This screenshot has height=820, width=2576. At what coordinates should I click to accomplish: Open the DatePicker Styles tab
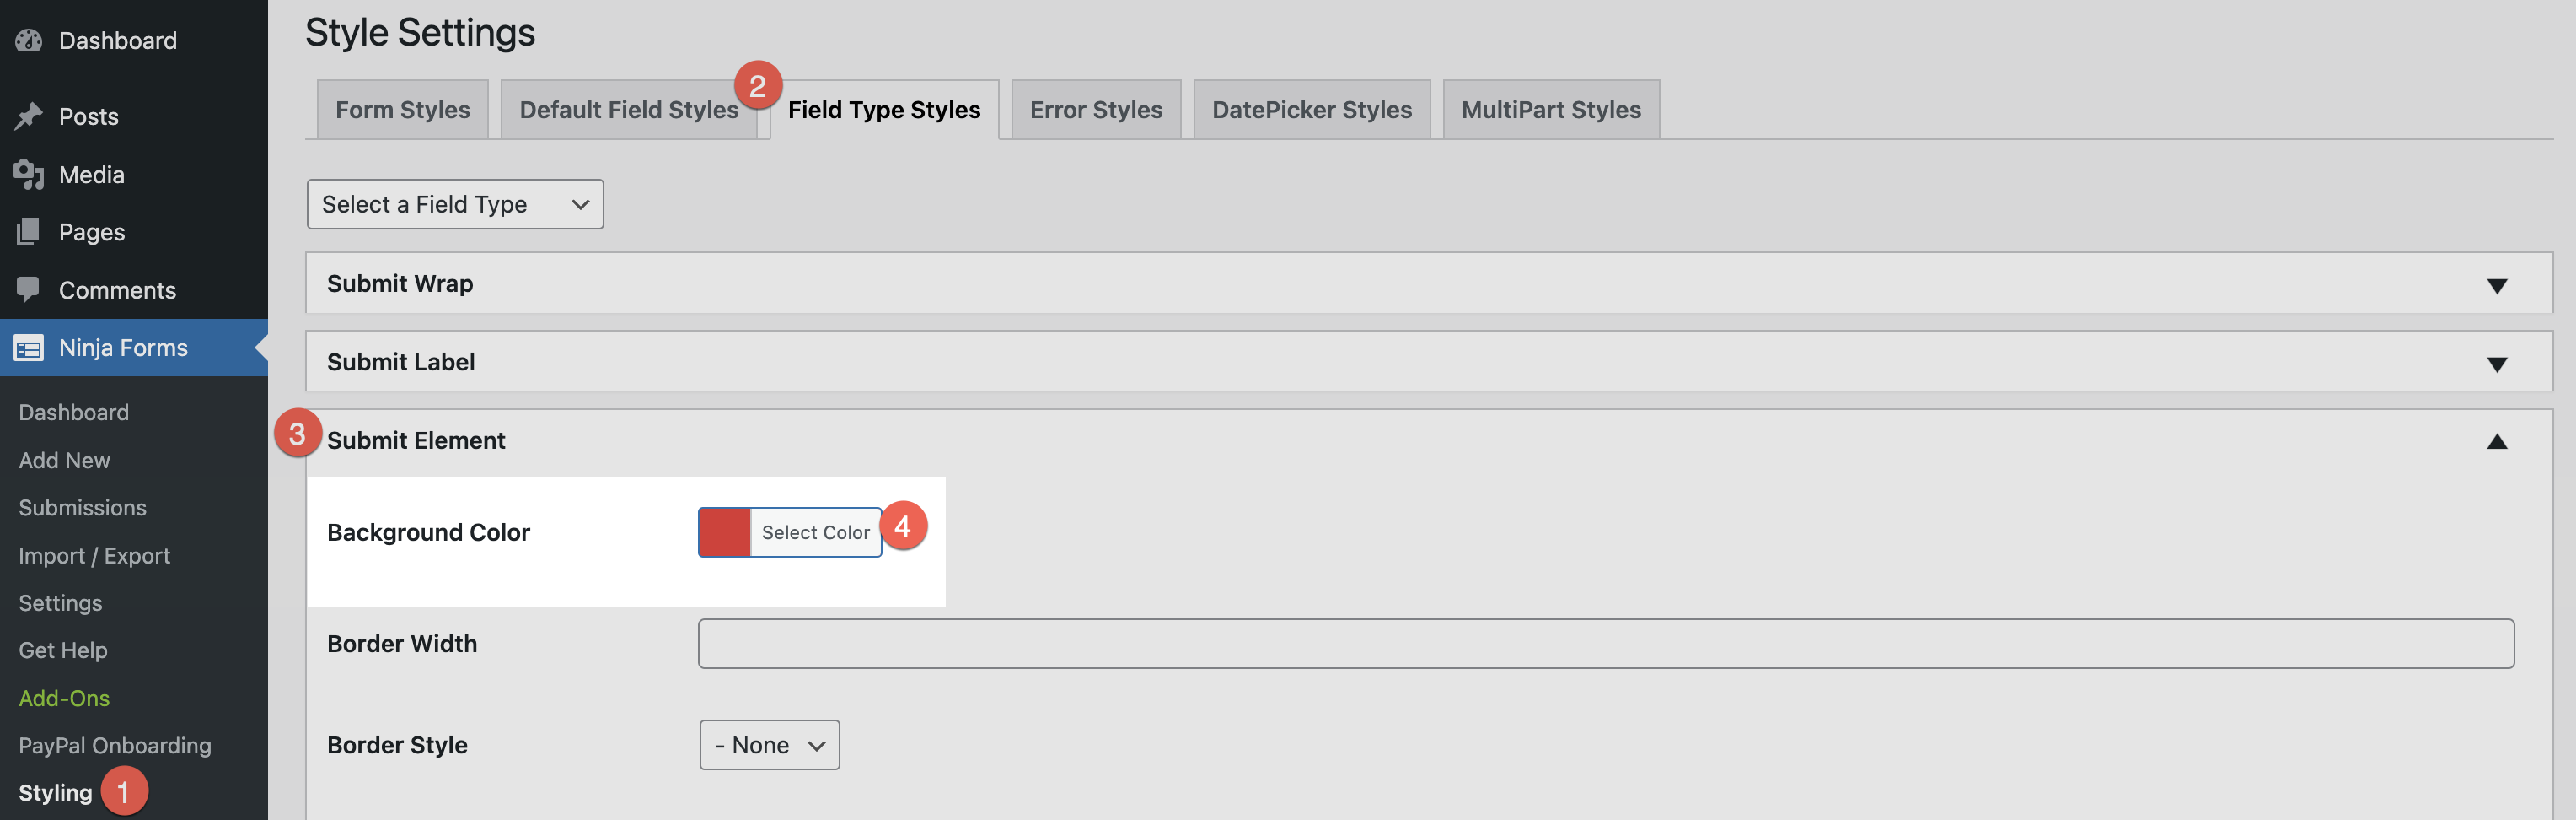pos(1311,111)
